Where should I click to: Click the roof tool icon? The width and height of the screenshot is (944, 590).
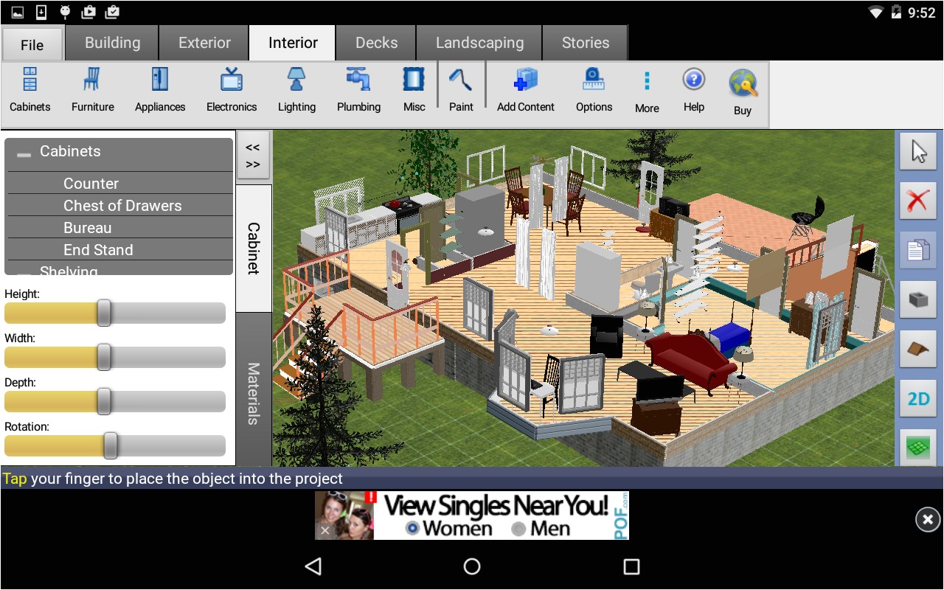click(917, 349)
